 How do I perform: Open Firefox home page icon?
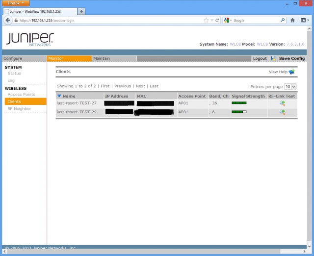292,20
